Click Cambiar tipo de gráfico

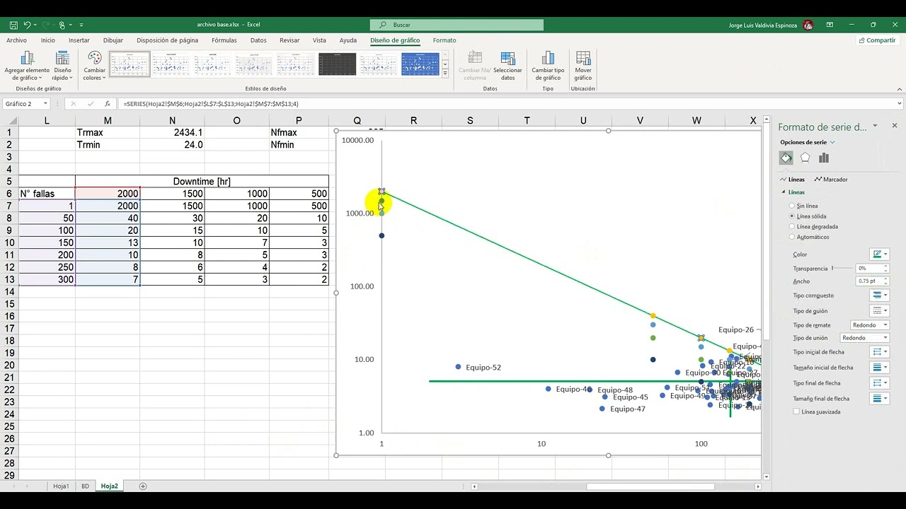548,66
